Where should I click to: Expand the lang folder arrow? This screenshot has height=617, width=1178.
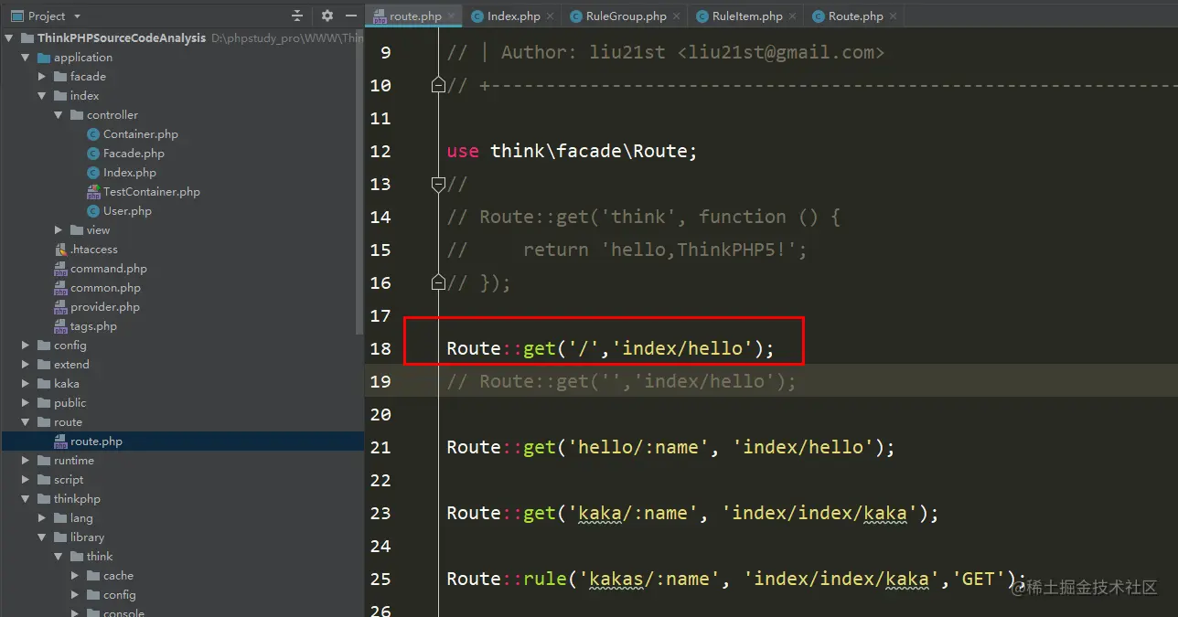[42, 518]
